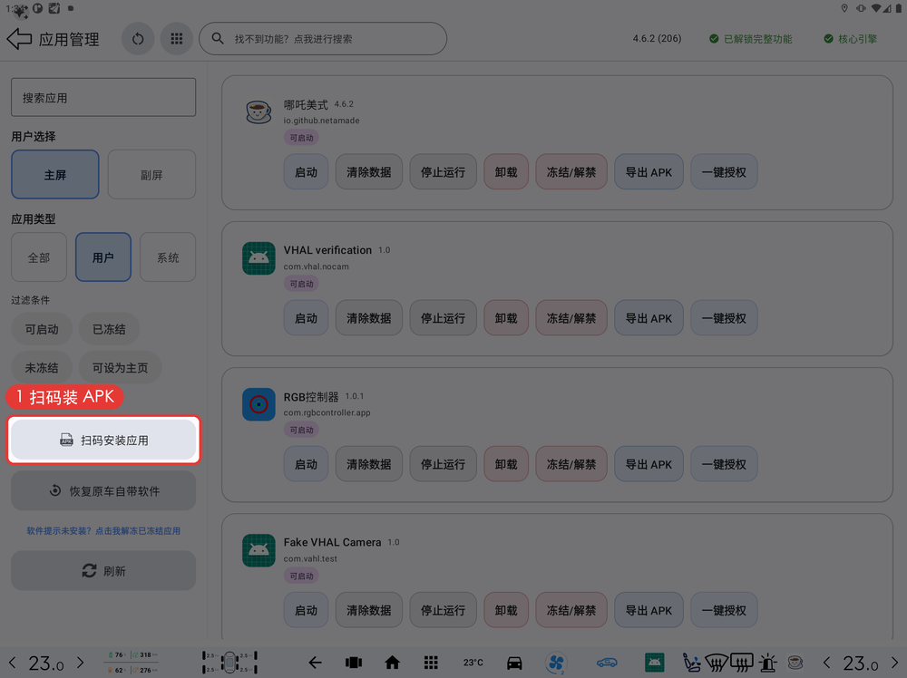Click the RGB控制器 app icon
The height and width of the screenshot is (678, 907).
tap(258, 404)
